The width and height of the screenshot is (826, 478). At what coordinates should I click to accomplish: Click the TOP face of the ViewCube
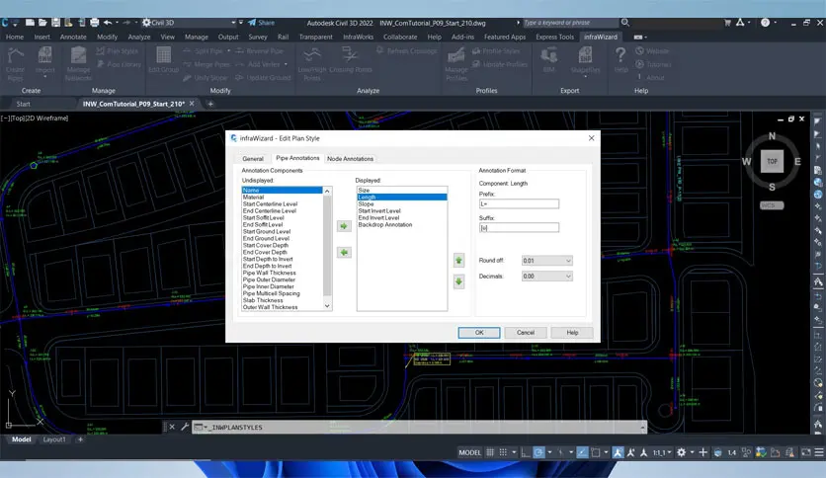point(772,161)
